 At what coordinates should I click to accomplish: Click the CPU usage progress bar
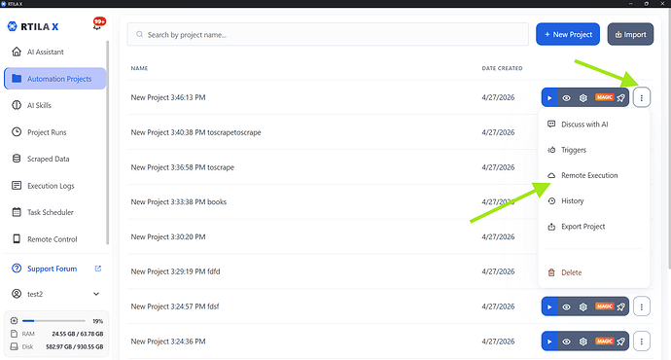[53, 321]
